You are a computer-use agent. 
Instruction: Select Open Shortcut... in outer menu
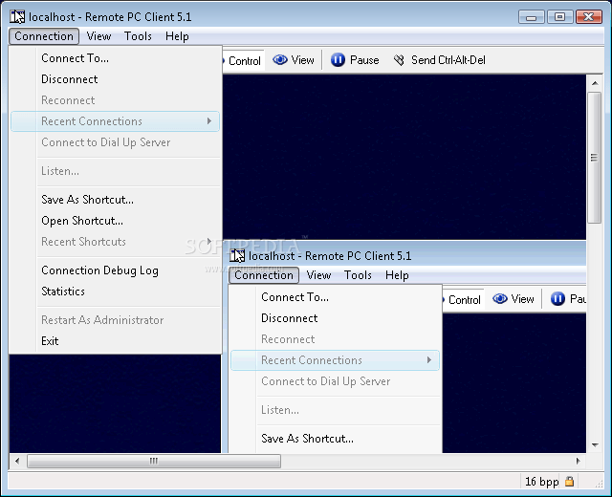click(115, 221)
